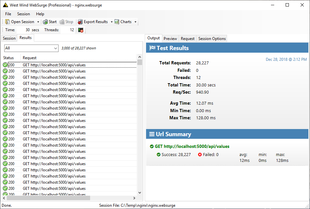Toggle the console window icon beside Threads
Viewport: 310px width, 209px height.
click(81, 30)
